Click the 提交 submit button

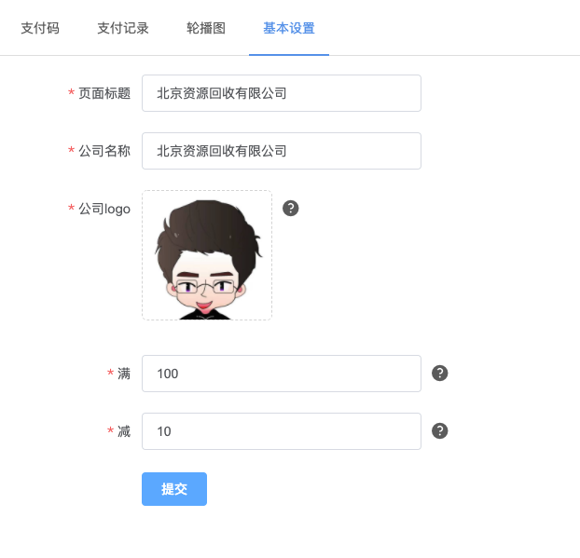click(174, 489)
